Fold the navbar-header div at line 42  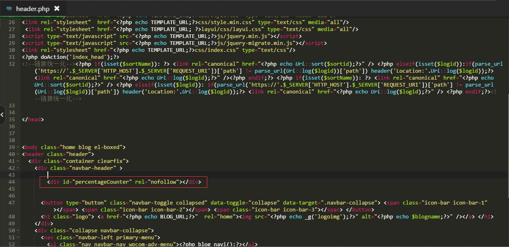(17, 168)
